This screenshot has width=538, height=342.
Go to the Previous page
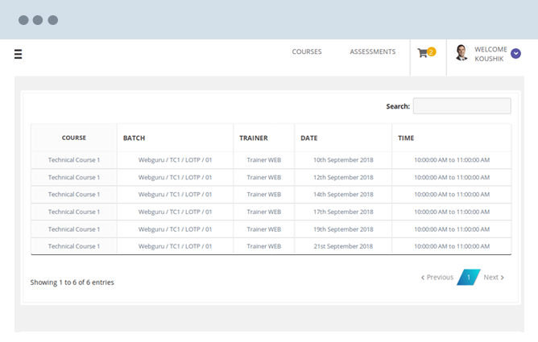pos(437,278)
